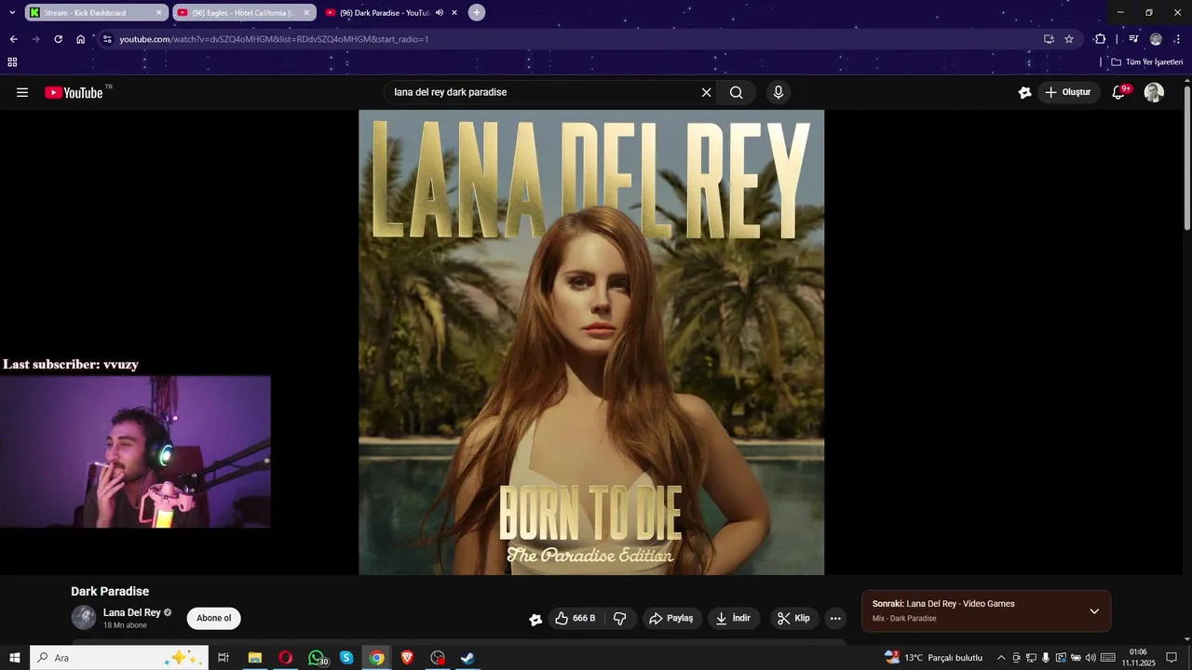
Task: Open the Extensions puzzle icon
Action: [1100, 39]
